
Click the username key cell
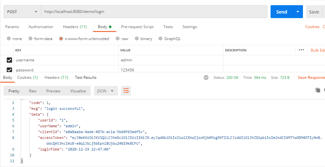[x=66, y=60]
